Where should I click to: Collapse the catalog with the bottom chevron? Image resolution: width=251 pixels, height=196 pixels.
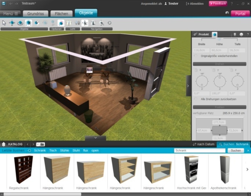[95, 137]
